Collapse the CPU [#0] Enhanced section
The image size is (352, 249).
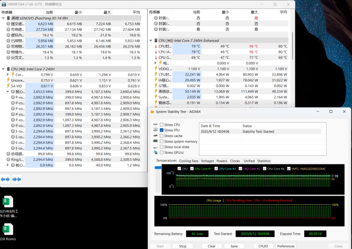(x=151, y=40)
